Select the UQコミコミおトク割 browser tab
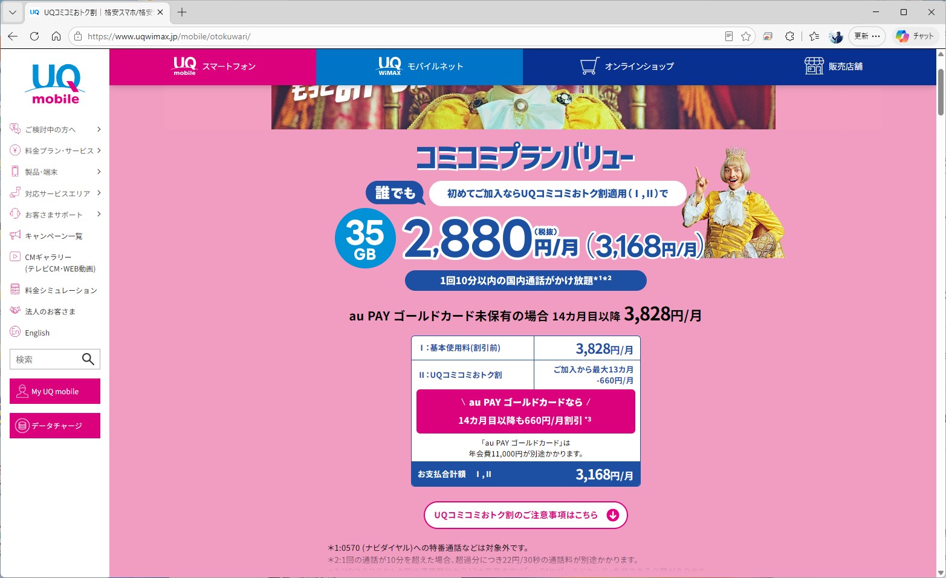The height and width of the screenshot is (578, 946). [x=97, y=12]
